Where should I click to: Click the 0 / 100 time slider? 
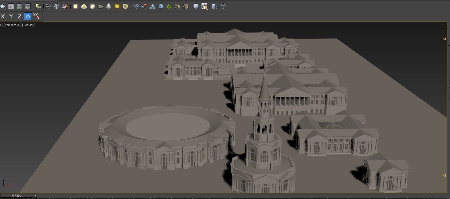coord(17,196)
